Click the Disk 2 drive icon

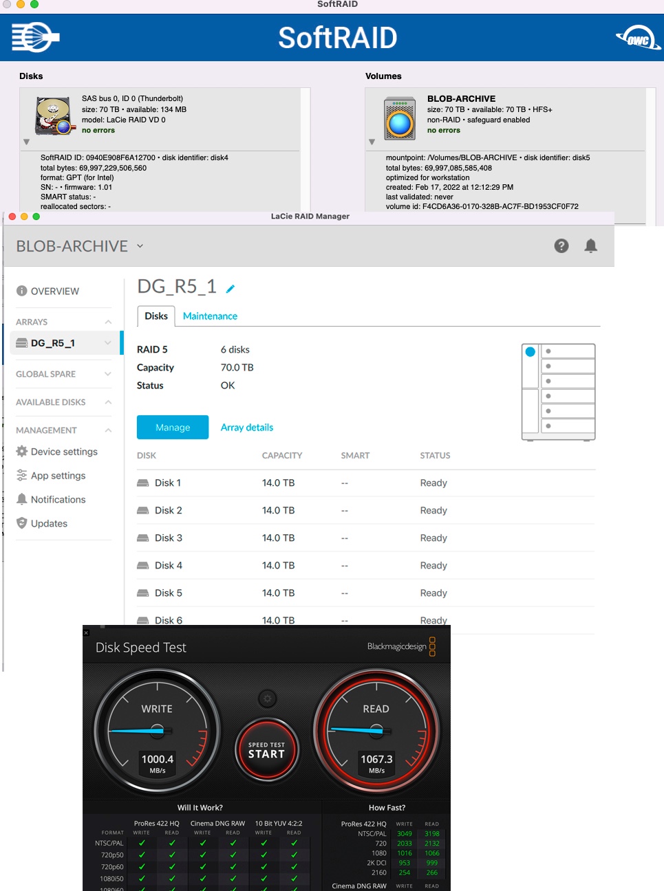(x=143, y=511)
